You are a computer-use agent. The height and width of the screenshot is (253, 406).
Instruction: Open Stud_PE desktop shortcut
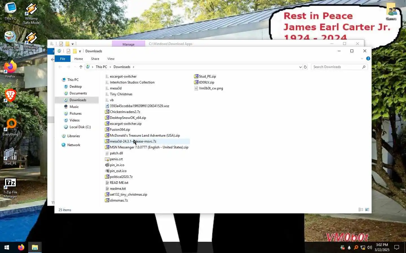[x=10, y=156]
